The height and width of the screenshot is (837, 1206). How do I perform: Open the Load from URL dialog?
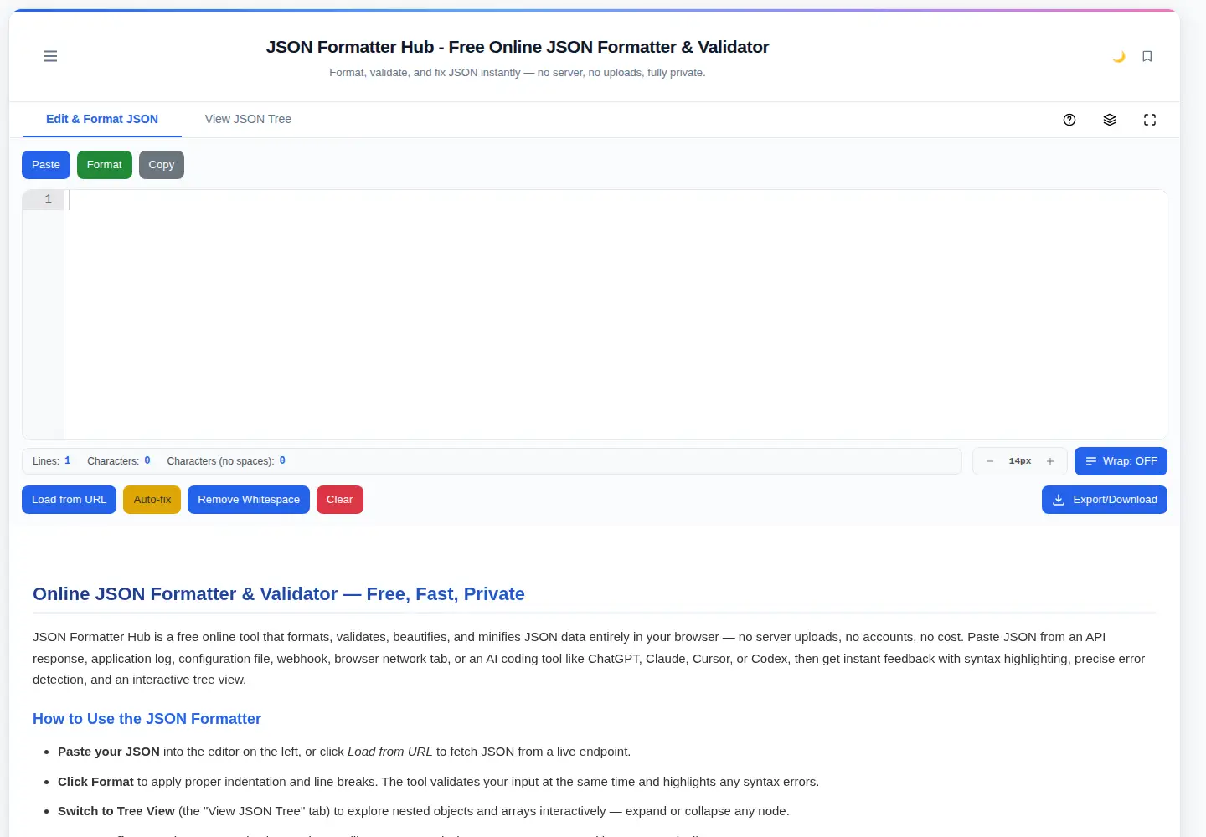(69, 500)
